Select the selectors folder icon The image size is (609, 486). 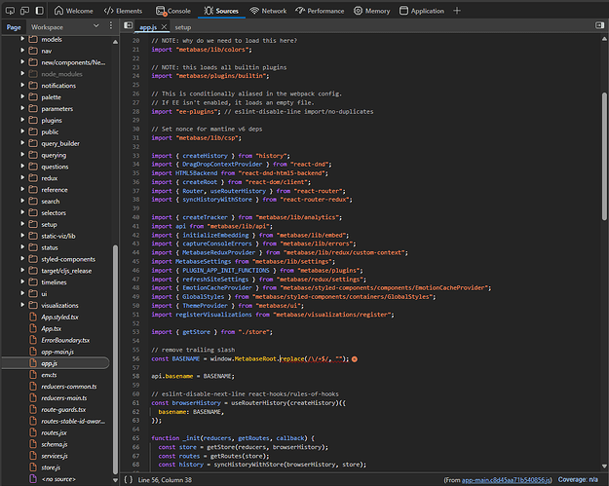tap(33, 212)
